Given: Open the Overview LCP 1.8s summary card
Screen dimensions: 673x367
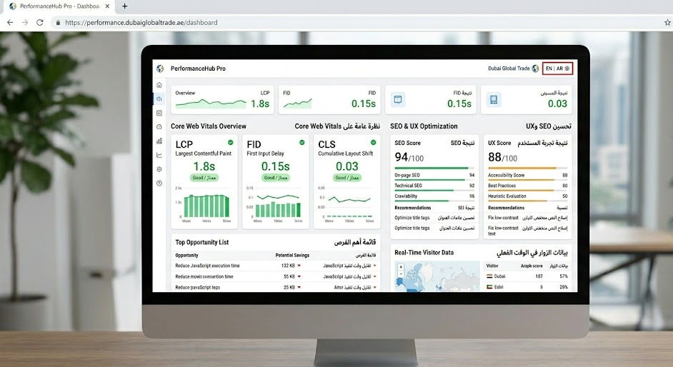Looking at the screenshot, I should click(x=222, y=100).
